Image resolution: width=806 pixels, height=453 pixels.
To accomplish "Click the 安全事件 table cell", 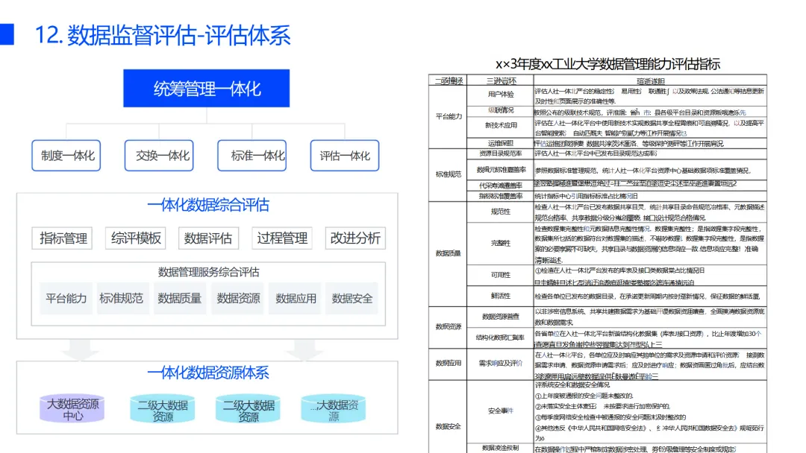I will point(500,411).
